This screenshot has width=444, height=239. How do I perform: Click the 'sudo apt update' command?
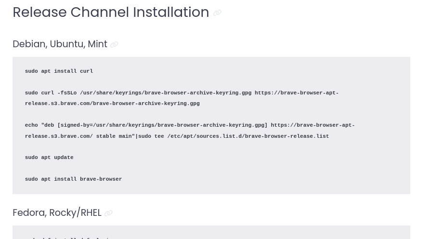coord(49,158)
